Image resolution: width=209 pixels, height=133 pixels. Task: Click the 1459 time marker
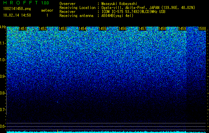[182, 29]
